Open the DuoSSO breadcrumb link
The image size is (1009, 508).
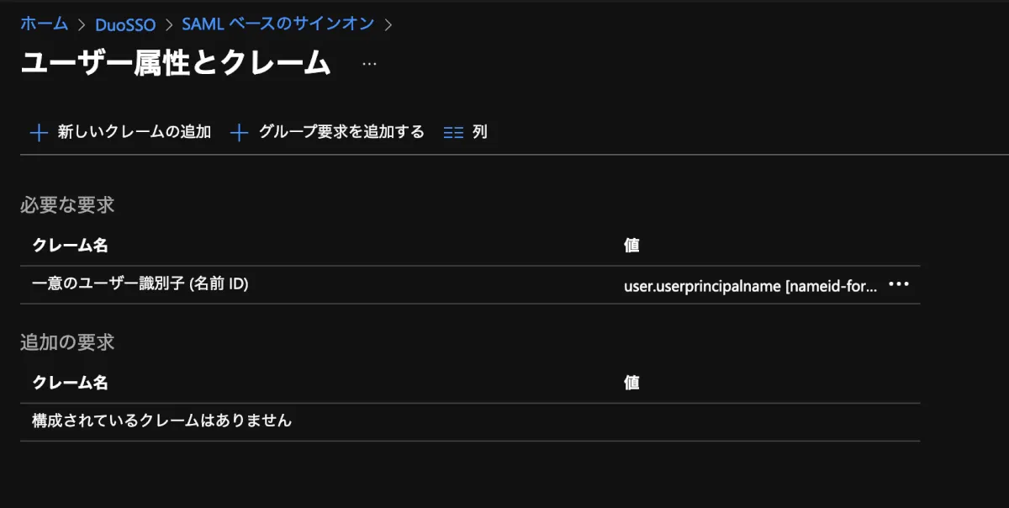point(125,24)
